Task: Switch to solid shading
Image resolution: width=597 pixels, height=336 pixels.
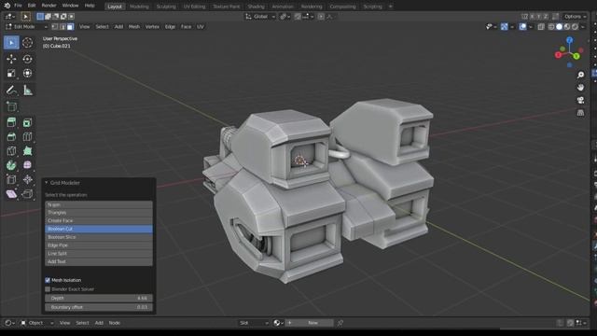Action: (560, 27)
